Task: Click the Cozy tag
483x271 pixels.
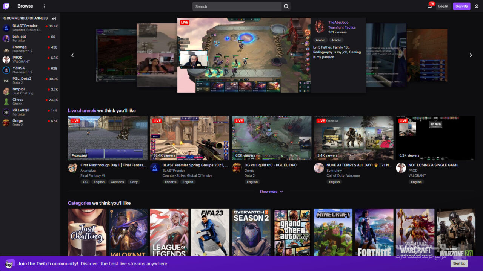Action: point(134,182)
